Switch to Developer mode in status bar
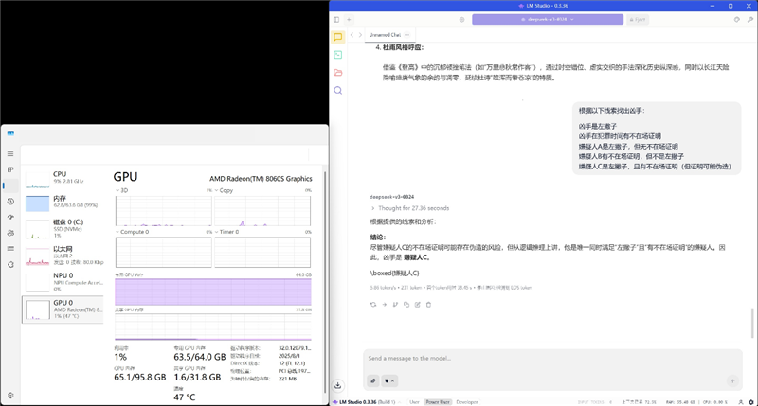This screenshot has width=758, height=406. tap(467, 402)
